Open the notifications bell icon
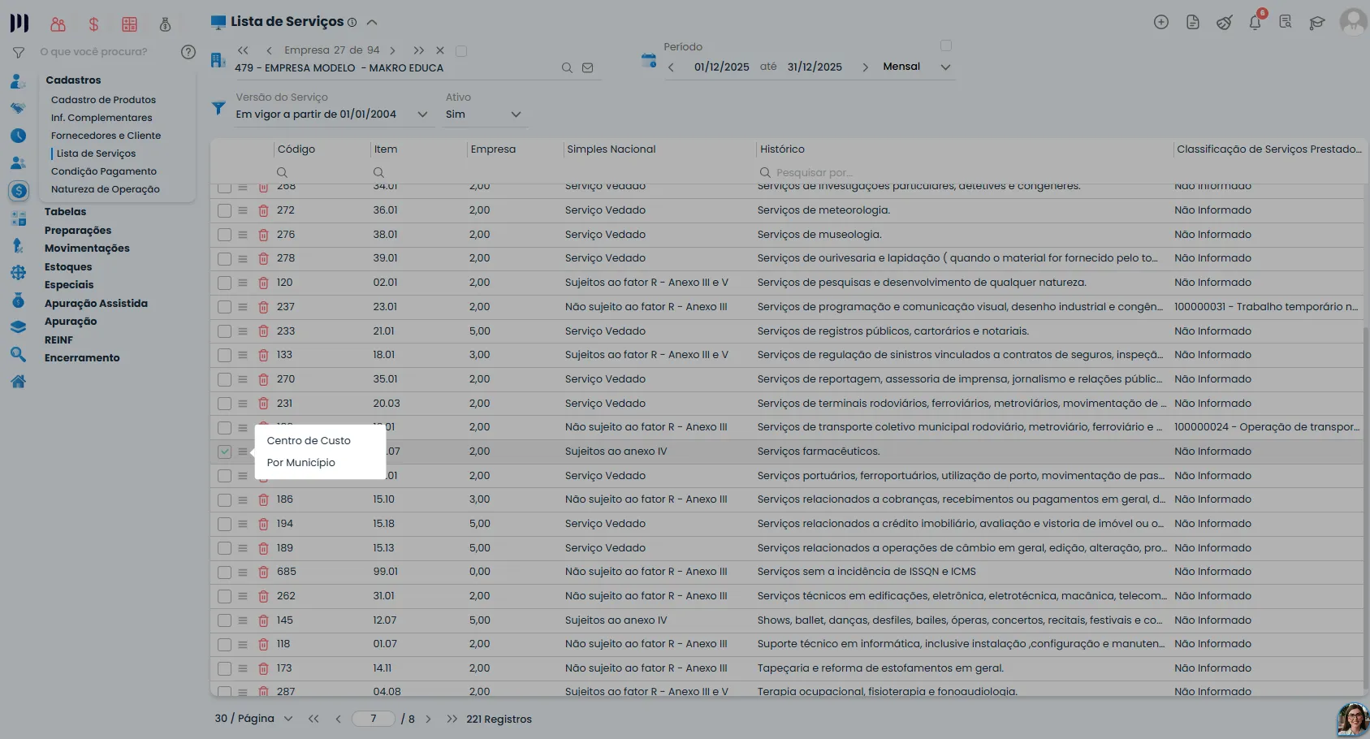 pyautogui.click(x=1255, y=23)
